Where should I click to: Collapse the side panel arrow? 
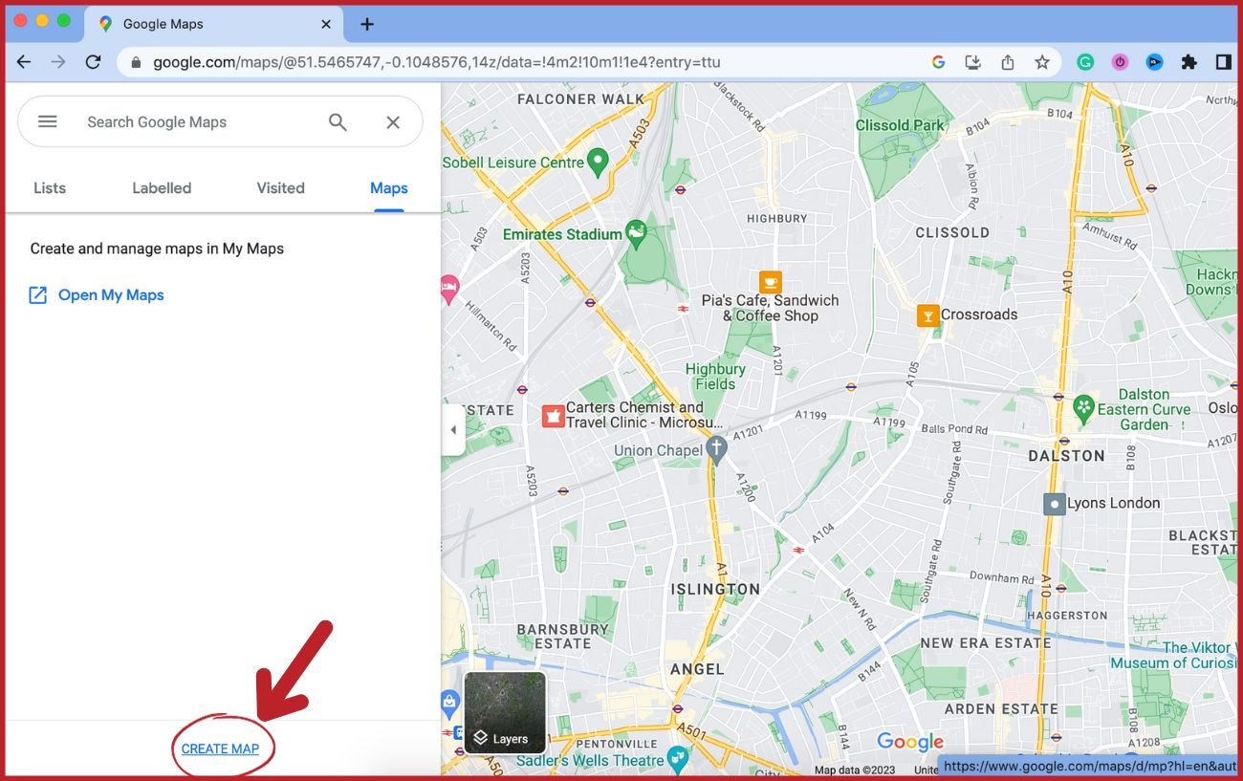click(x=453, y=430)
